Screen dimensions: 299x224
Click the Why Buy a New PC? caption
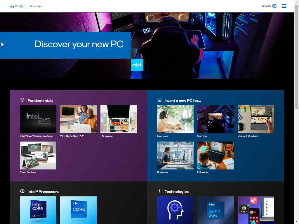pos(72,136)
